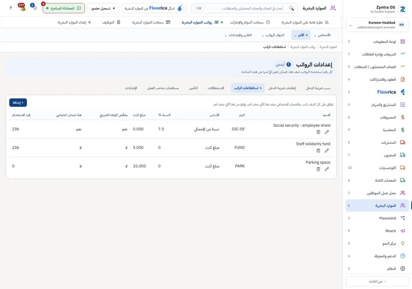Viewport: 412px width, 289px height.
Task: Click the PARK code cell
Action: click(x=239, y=166)
